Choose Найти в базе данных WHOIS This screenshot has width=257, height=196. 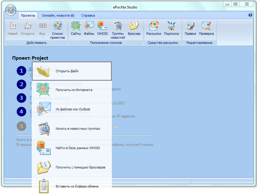coord(72,148)
